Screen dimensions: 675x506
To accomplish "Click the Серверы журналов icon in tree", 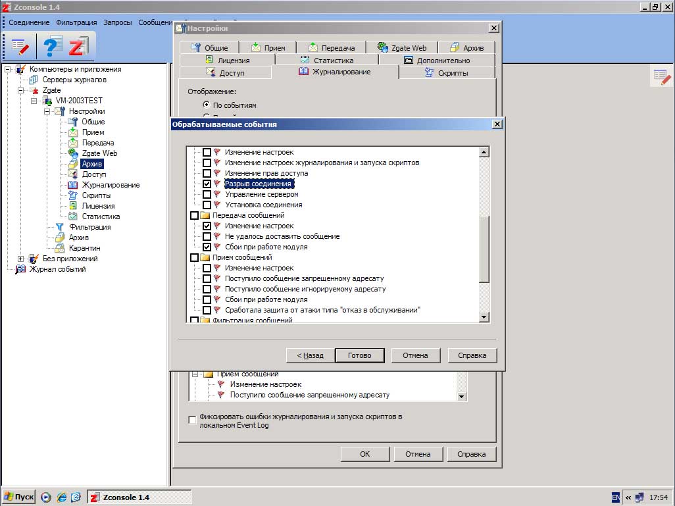I will 34,80.
